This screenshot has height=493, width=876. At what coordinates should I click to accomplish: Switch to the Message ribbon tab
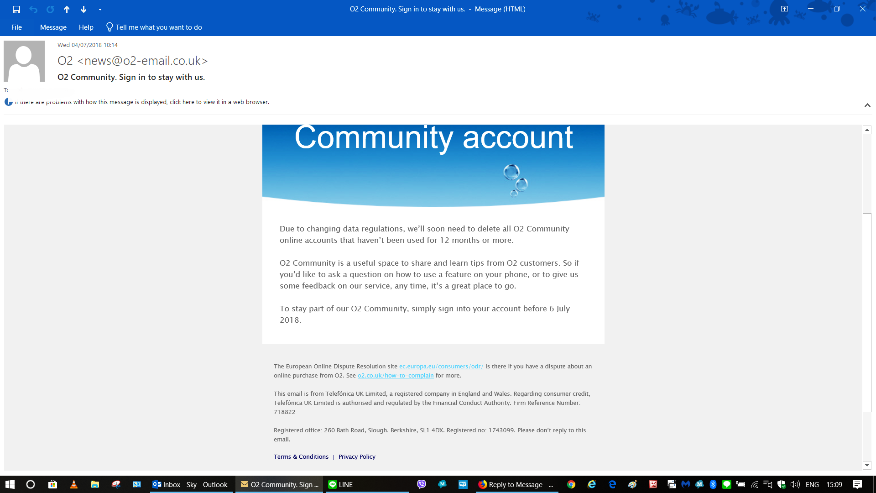53,27
